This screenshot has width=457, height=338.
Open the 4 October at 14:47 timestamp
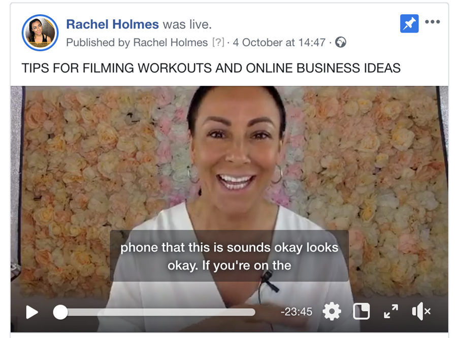[279, 43]
